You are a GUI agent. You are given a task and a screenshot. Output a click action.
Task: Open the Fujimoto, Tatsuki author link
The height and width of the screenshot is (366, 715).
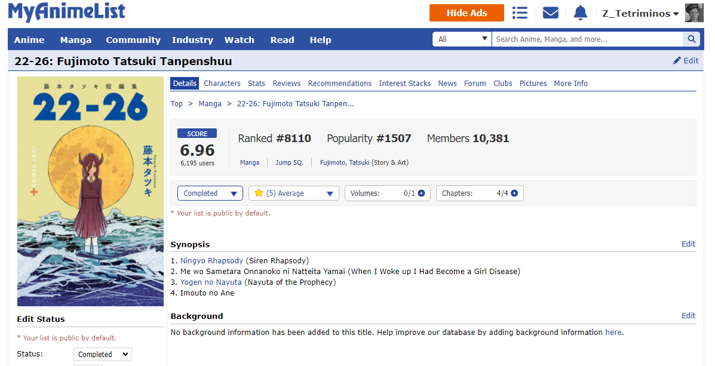(x=345, y=162)
